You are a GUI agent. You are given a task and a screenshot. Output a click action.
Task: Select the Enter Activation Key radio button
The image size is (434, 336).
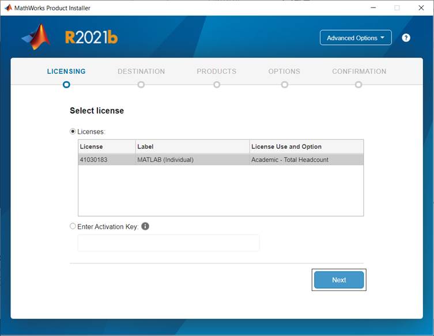click(x=73, y=226)
